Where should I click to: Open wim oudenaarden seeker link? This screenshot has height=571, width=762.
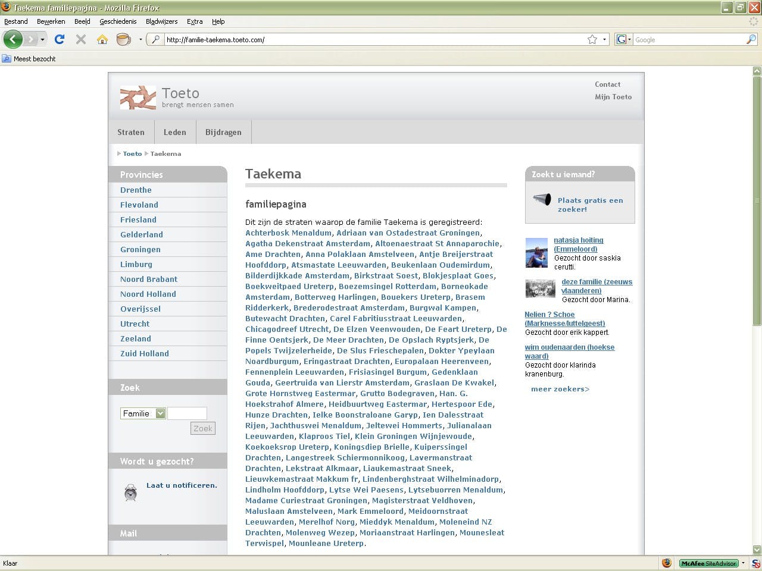pyautogui.click(x=569, y=352)
